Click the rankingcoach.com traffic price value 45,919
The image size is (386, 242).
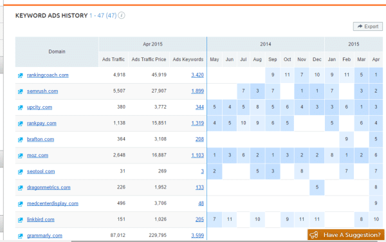pyautogui.click(x=159, y=75)
